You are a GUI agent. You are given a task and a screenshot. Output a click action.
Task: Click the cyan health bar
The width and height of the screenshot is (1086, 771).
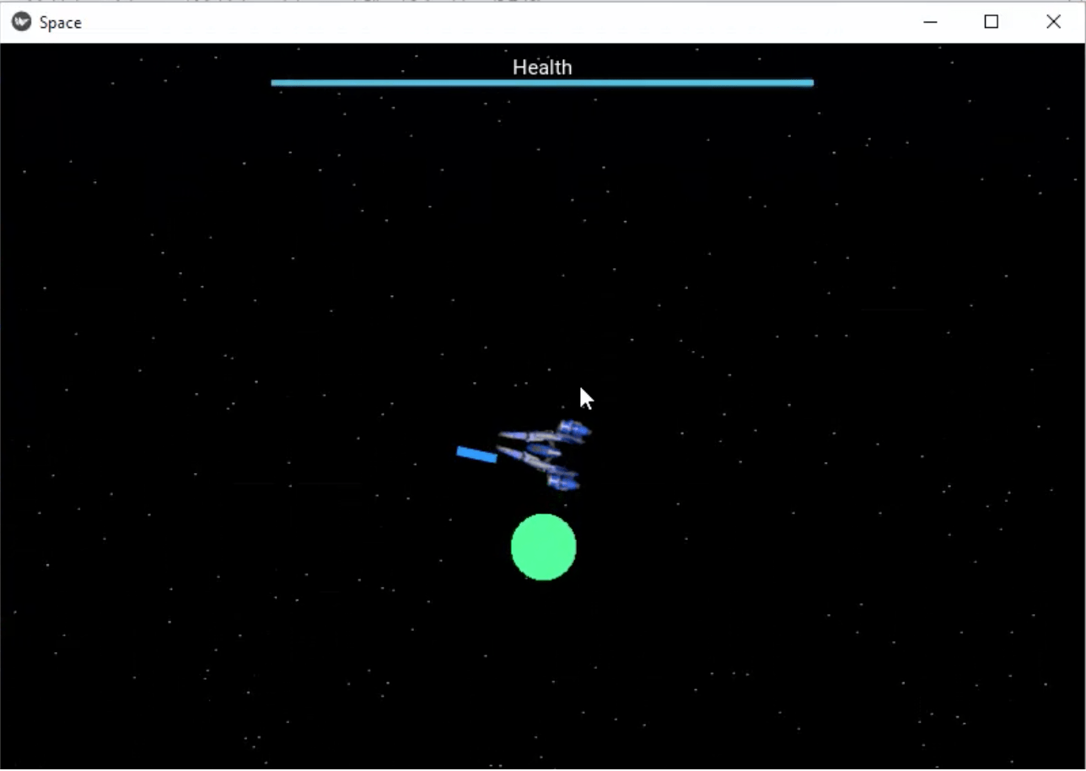click(x=542, y=82)
